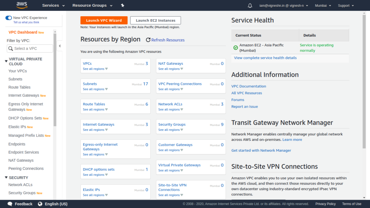The image size is (370, 208).
Task: Click the Select a VPC filter field
Action: click(x=30, y=49)
